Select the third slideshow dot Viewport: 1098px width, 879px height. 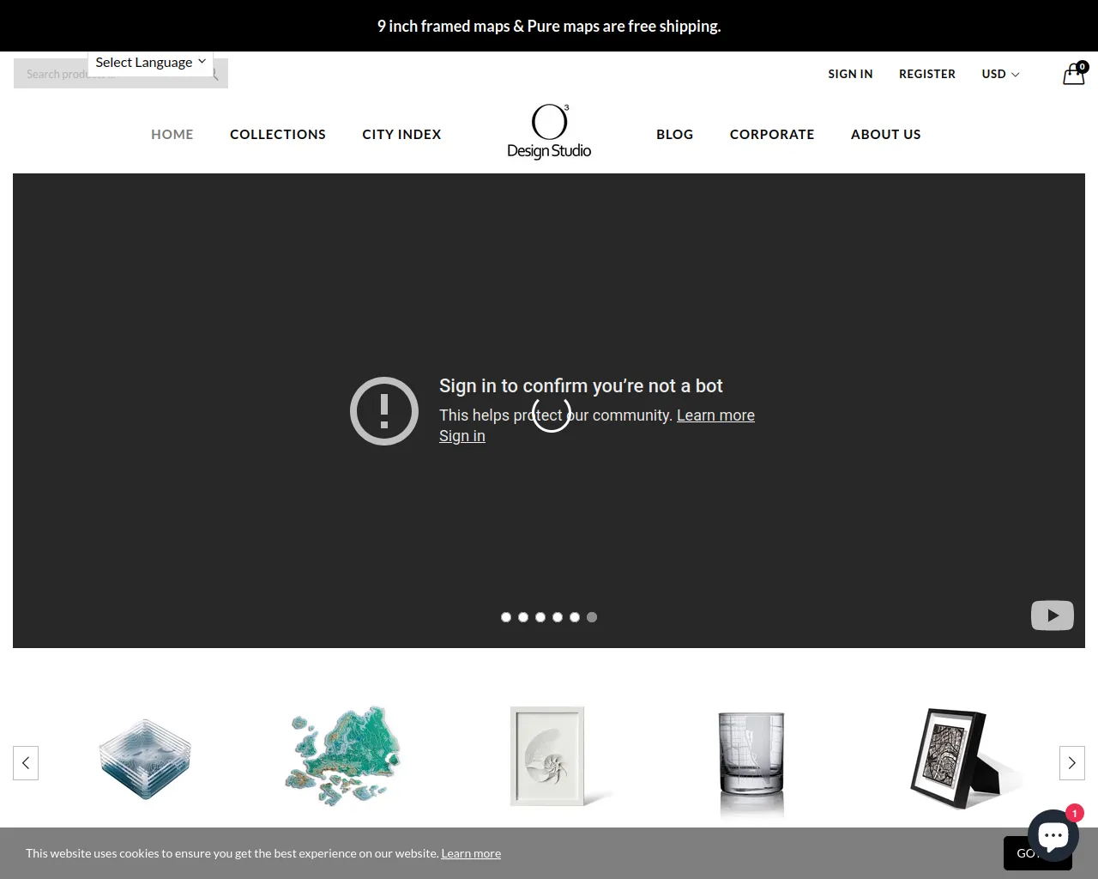(540, 617)
